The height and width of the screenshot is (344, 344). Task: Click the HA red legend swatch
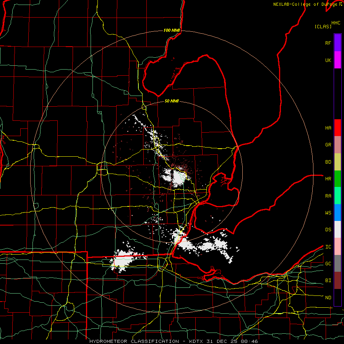(x=338, y=128)
